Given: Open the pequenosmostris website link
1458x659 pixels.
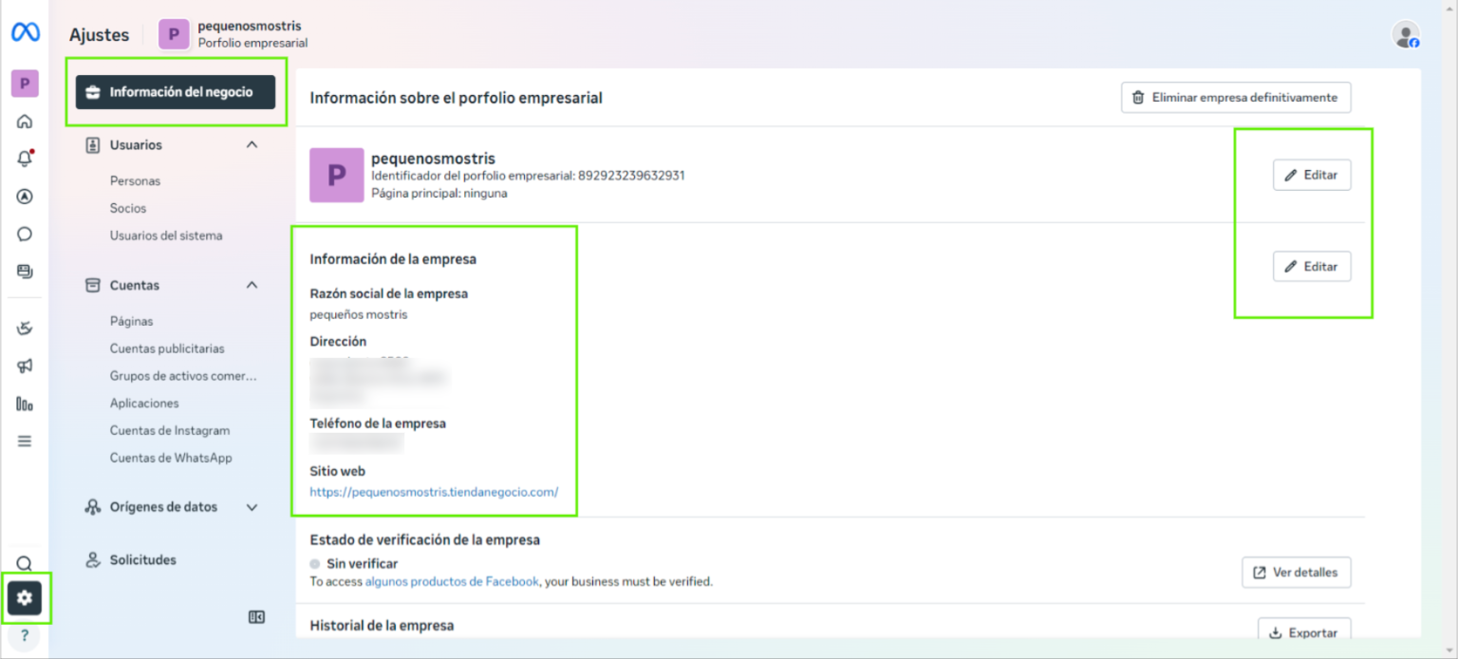Looking at the screenshot, I should (x=434, y=492).
